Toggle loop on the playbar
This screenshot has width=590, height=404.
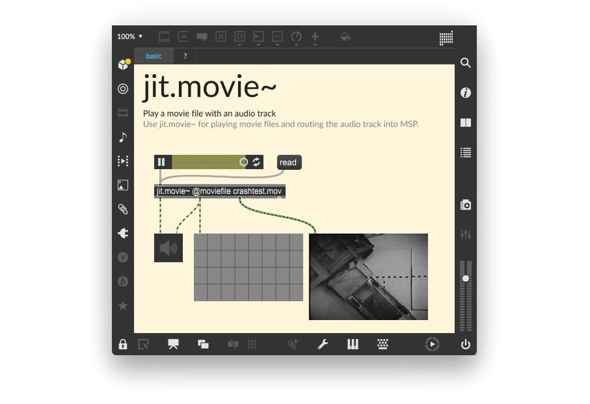(256, 162)
